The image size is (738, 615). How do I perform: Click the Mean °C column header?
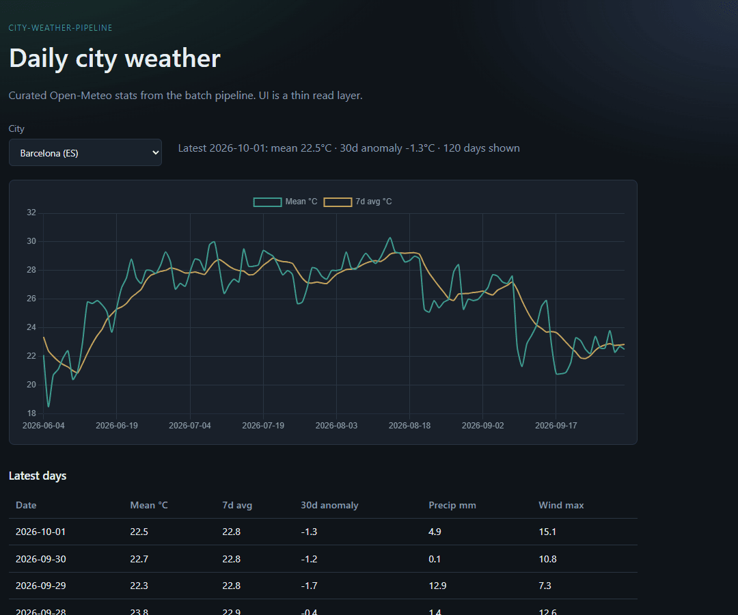[x=149, y=505]
